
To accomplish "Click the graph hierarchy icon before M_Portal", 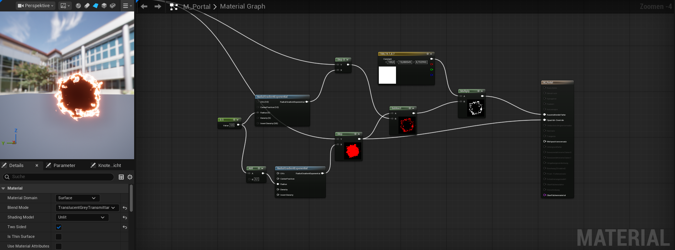I will [x=174, y=6].
